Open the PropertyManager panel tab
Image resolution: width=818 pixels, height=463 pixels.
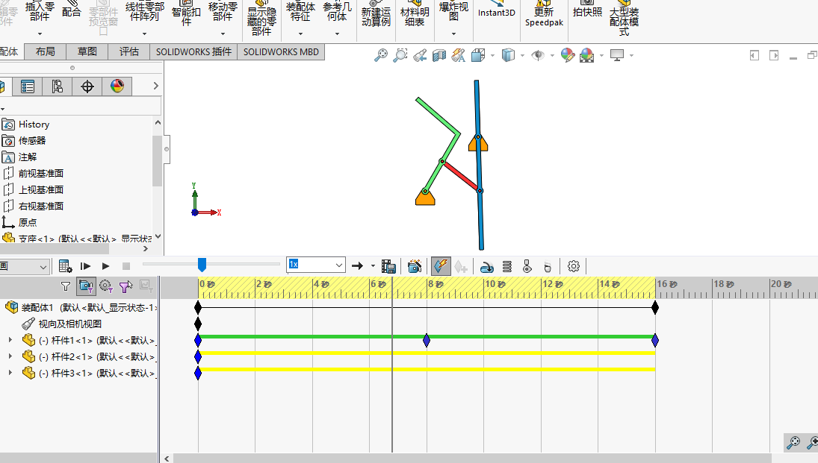(x=27, y=86)
